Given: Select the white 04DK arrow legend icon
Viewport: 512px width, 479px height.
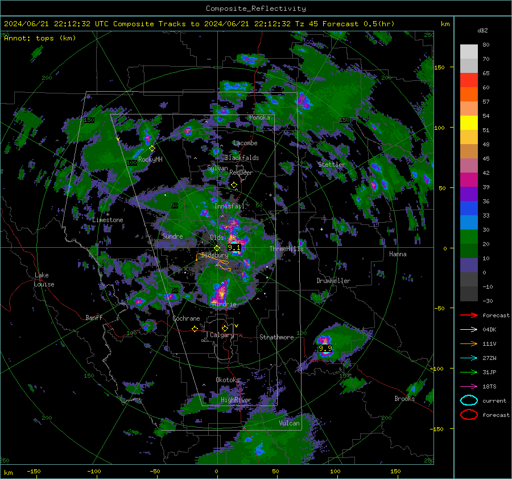Looking at the screenshot, I should click(469, 330).
